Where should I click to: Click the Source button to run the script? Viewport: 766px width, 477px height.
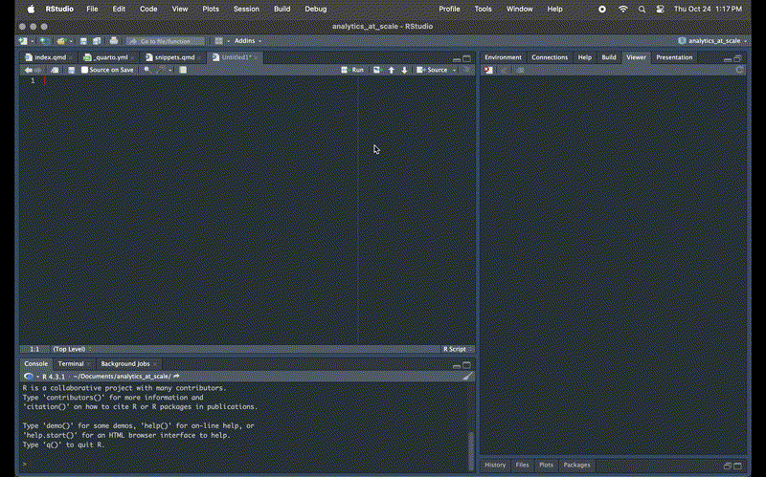click(436, 70)
